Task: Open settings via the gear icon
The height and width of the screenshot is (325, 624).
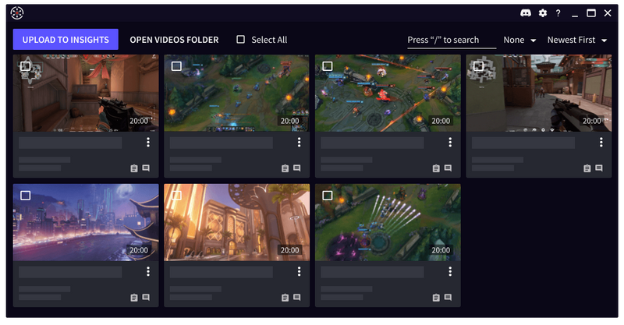Action: [x=542, y=13]
